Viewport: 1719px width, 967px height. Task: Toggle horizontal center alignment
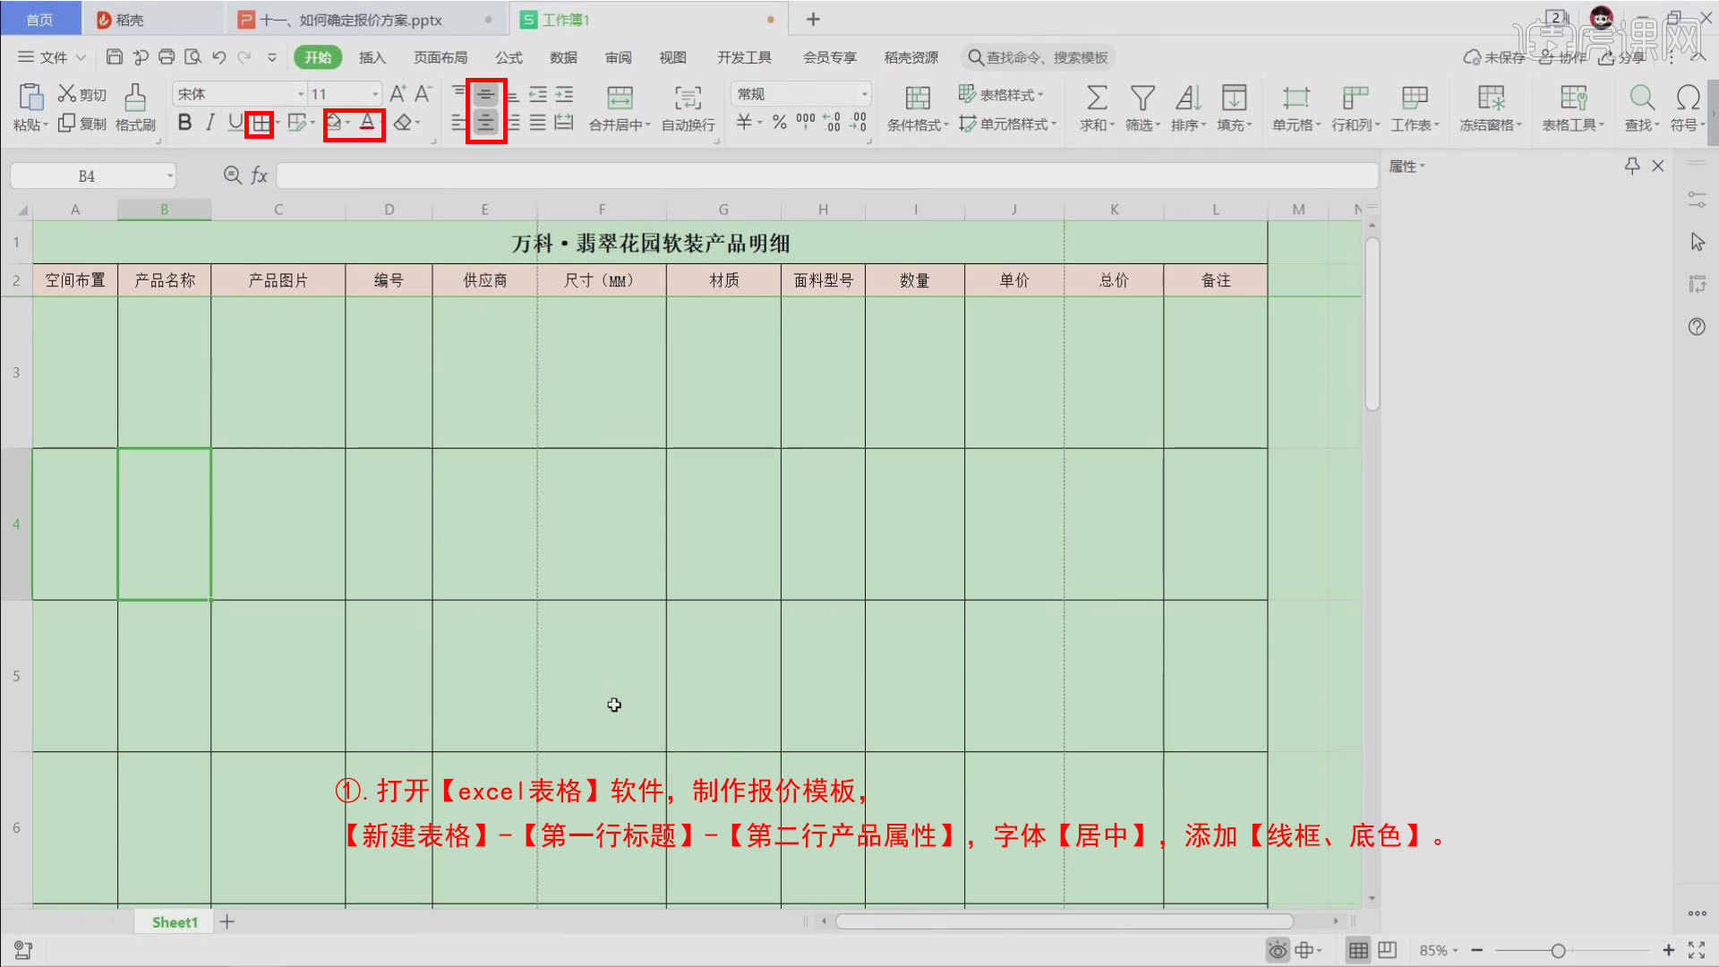(x=485, y=123)
